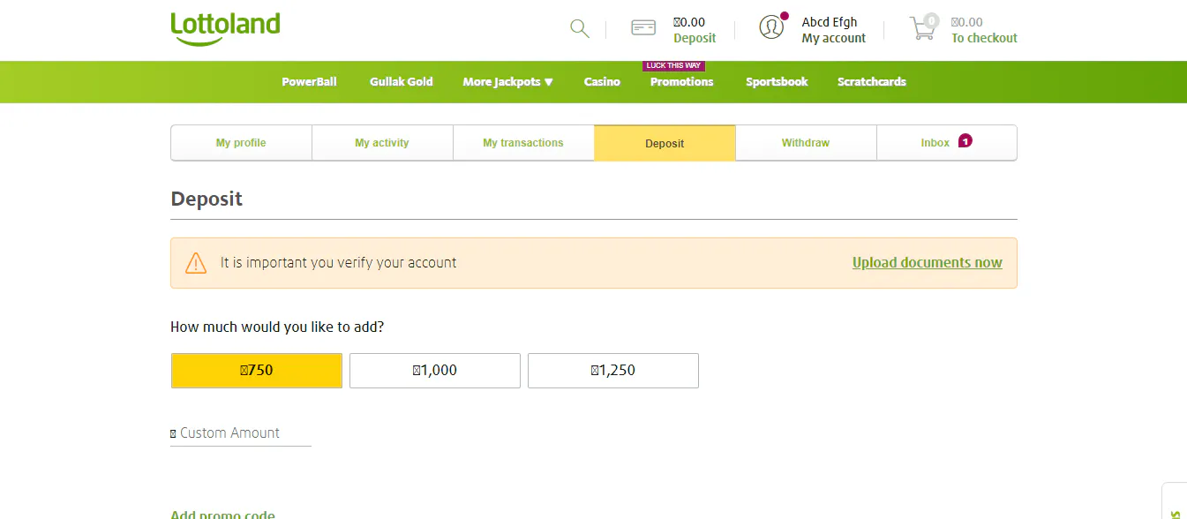This screenshot has height=519, width=1187.
Task: Click the Abcd Efgh username text
Action: [830, 22]
